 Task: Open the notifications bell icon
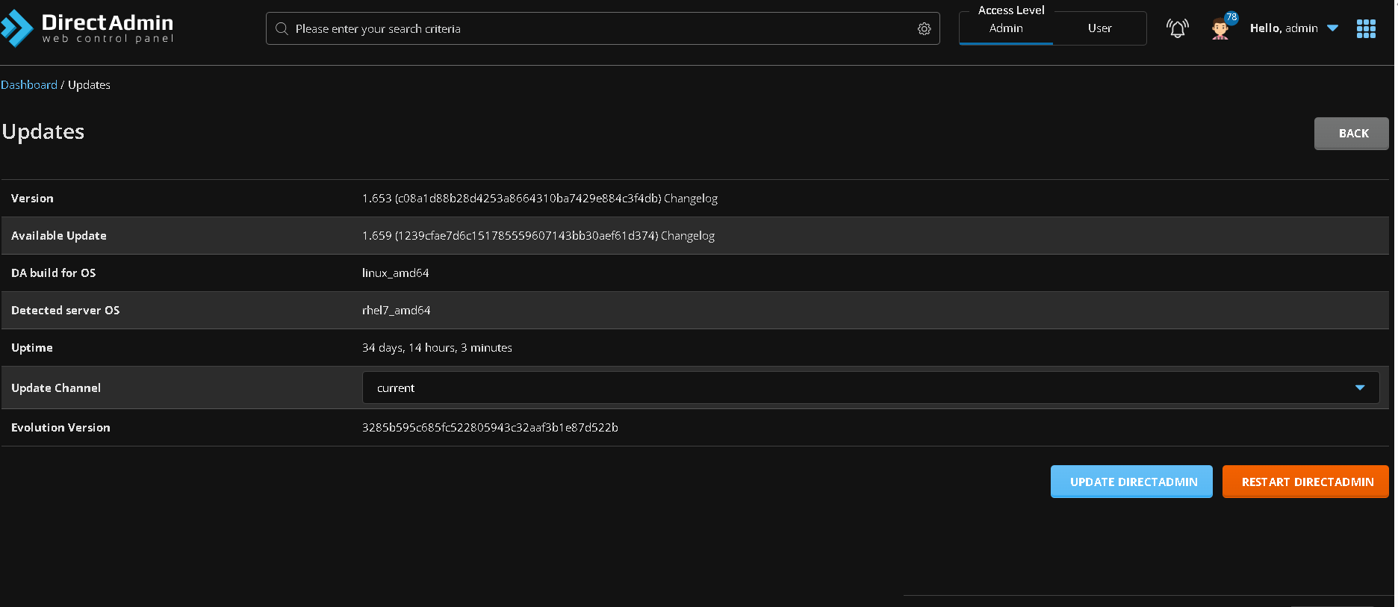1177,28
